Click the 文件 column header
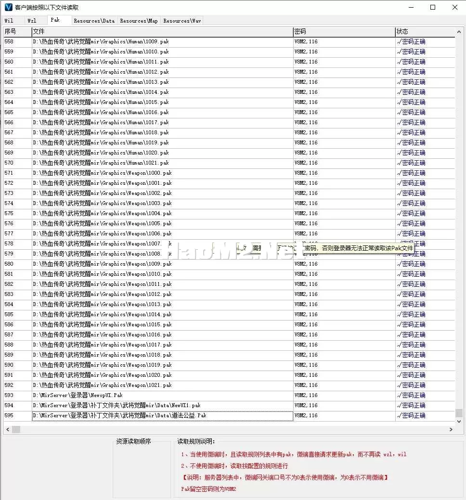Image resolution: width=466 pixels, height=500 pixels. [162, 32]
